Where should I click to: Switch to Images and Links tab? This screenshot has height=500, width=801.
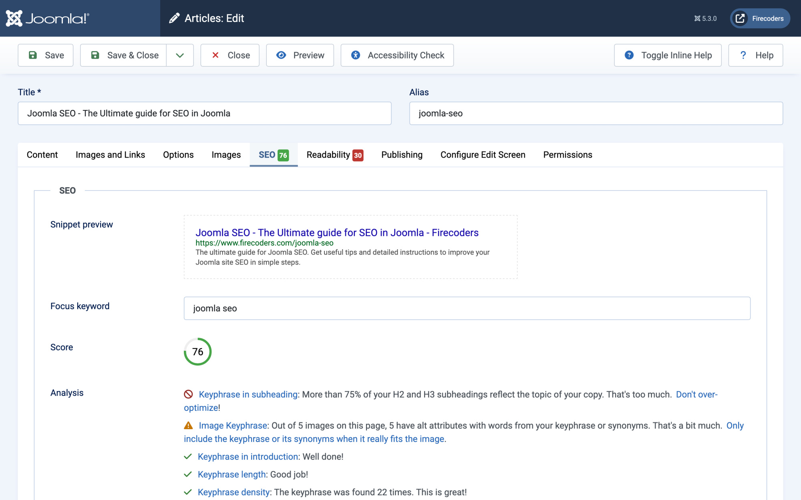110,155
